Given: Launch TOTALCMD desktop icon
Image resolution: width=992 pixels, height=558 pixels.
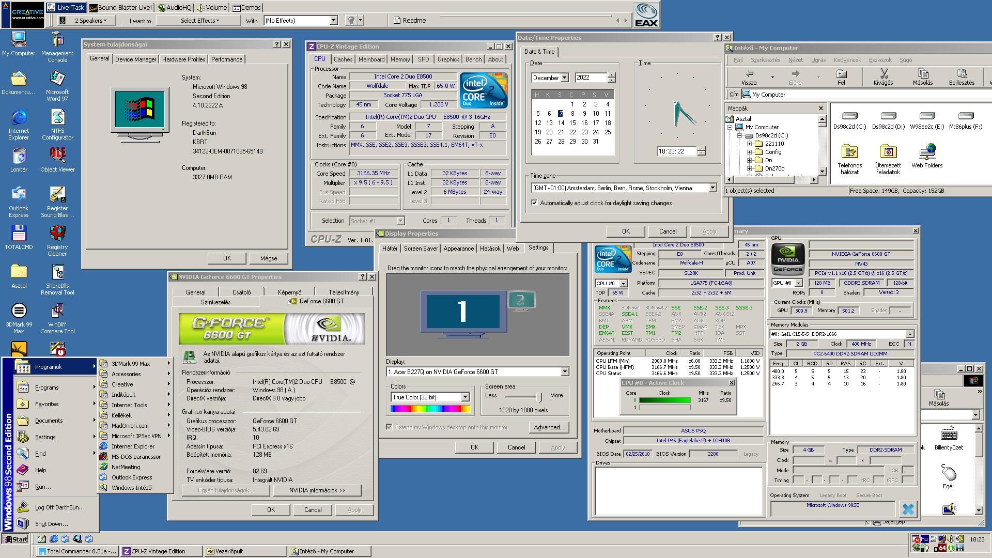Looking at the screenshot, I should tap(19, 237).
